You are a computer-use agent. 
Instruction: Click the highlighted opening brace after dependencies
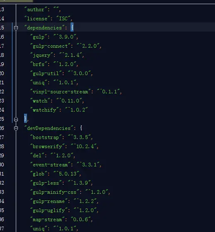(x=72, y=27)
